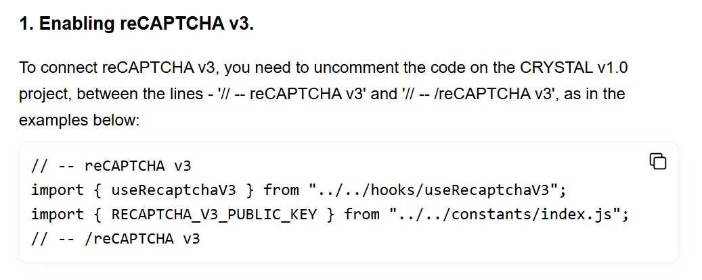
Task: Click the heading 'Enabling reCAPTCHA v3.'
Action: point(146,24)
